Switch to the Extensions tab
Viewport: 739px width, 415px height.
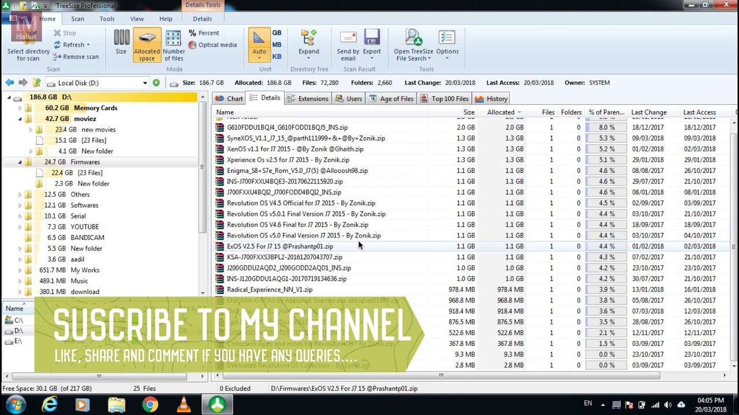pos(307,99)
